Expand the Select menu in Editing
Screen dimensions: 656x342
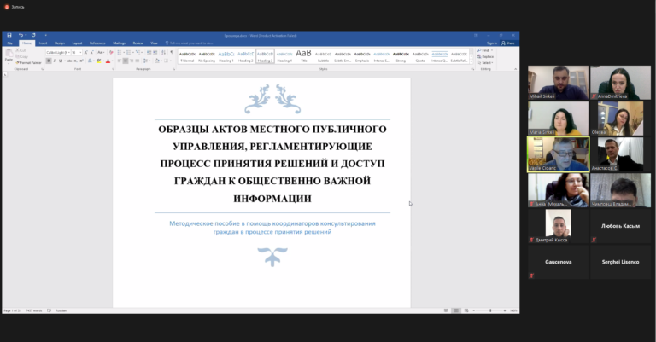click(485, 62)
